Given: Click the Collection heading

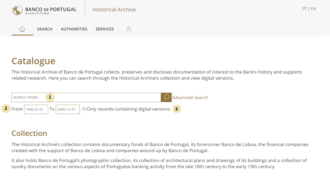Looking at the screenshot, I should coord(29,133).
